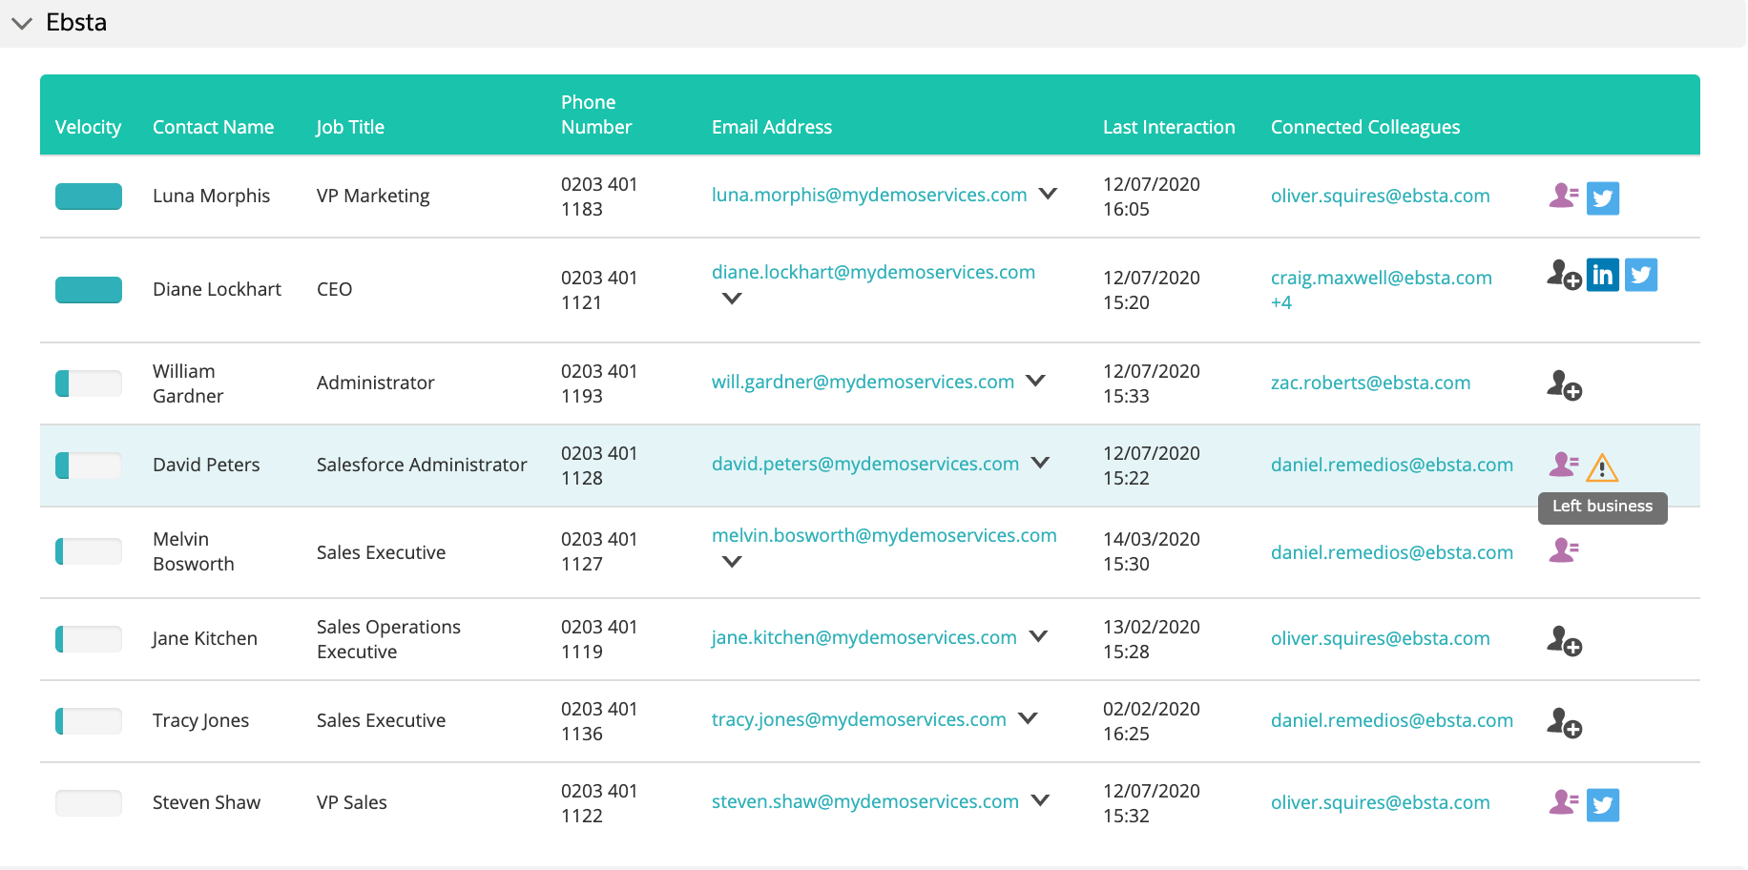Click Twitter icon in Steven Shaw row
The width and height of the screenshot is (1748, 870).
click(1602, 804)
